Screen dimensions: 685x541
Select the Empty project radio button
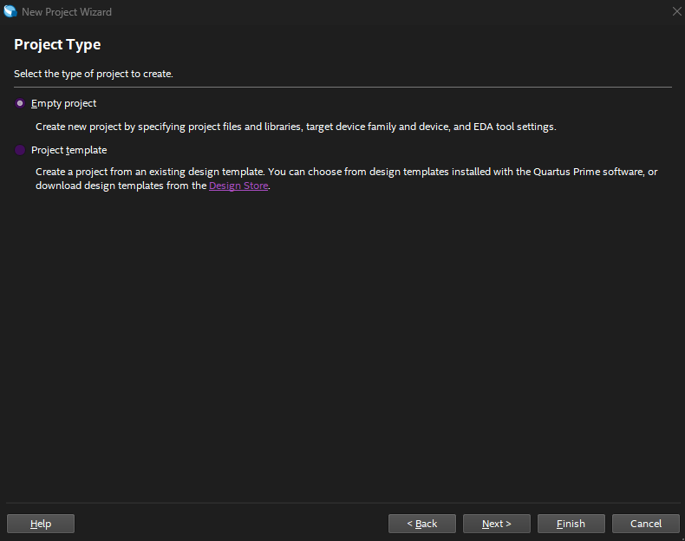[20, 103]
